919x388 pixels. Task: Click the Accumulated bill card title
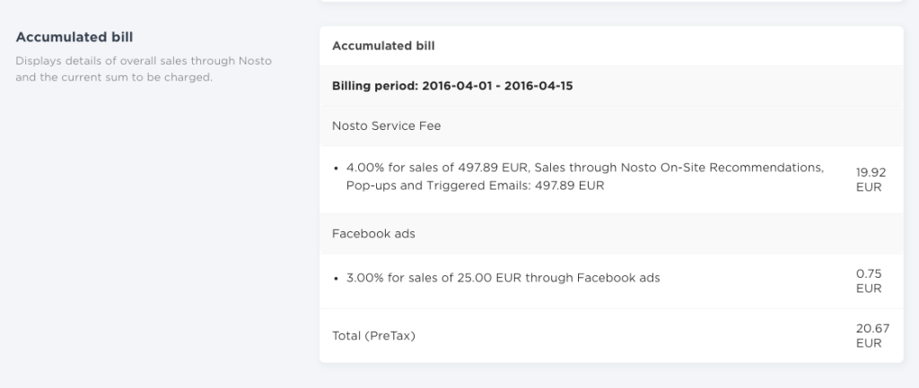(x=383, y=45)
